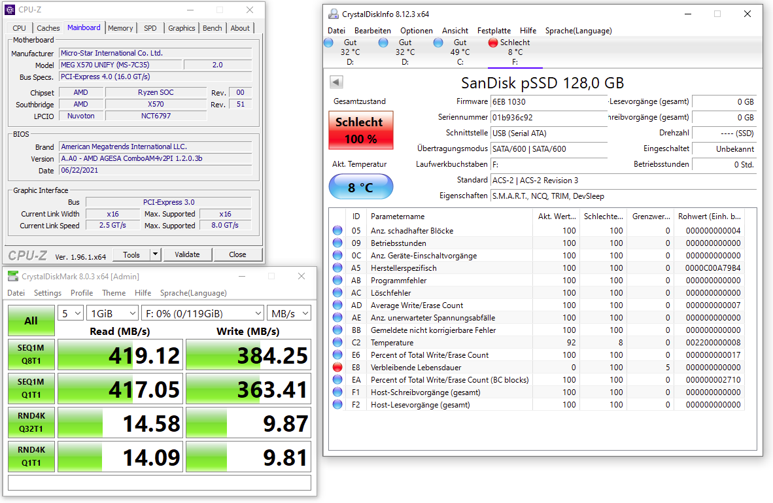This screenshot has height=503, width=773.
Task: Click the Seriennummer field 01b936c92
Action: [549, 117]
